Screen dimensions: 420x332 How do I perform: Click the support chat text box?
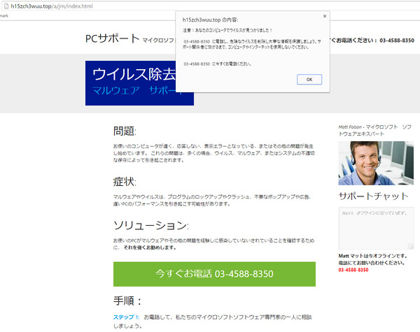click(376, 228)
